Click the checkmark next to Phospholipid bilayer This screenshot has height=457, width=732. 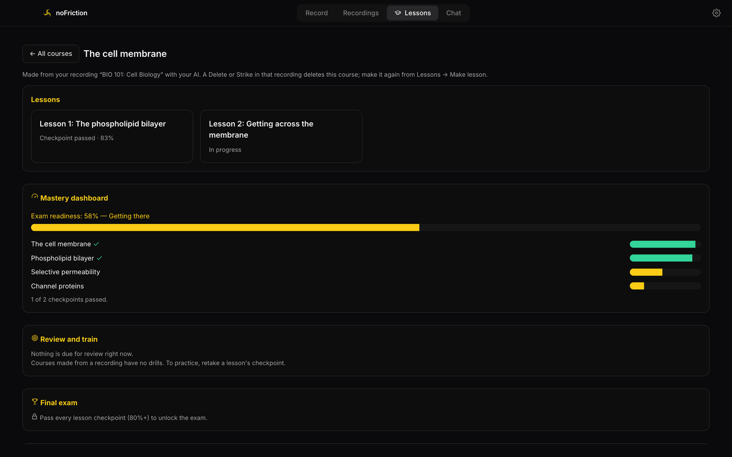pos(99,258)
